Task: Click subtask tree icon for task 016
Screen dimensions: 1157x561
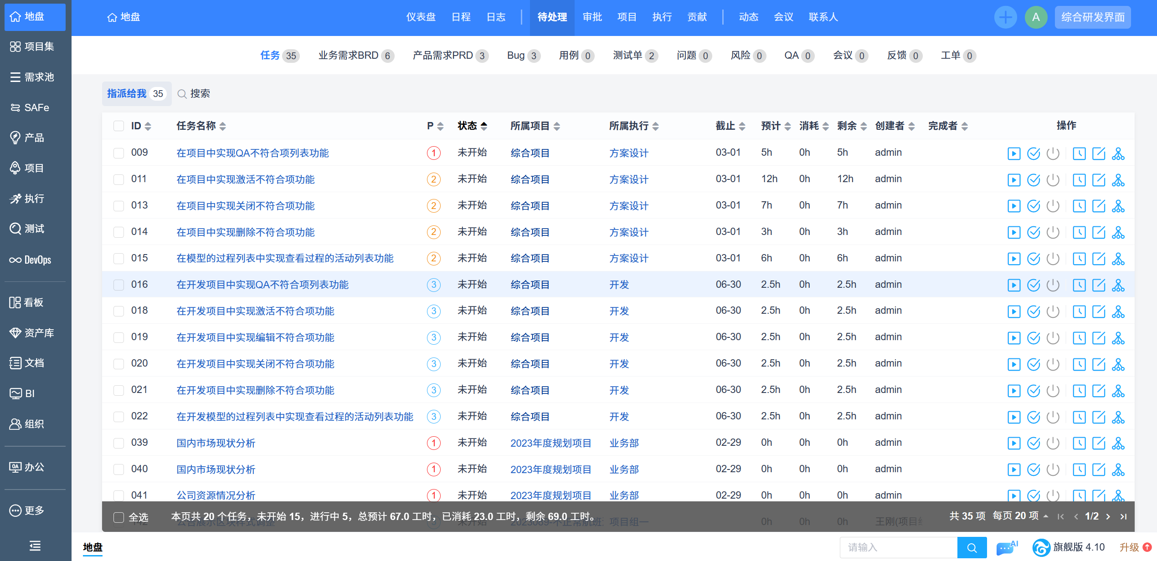Action: tap(1118, 286)
